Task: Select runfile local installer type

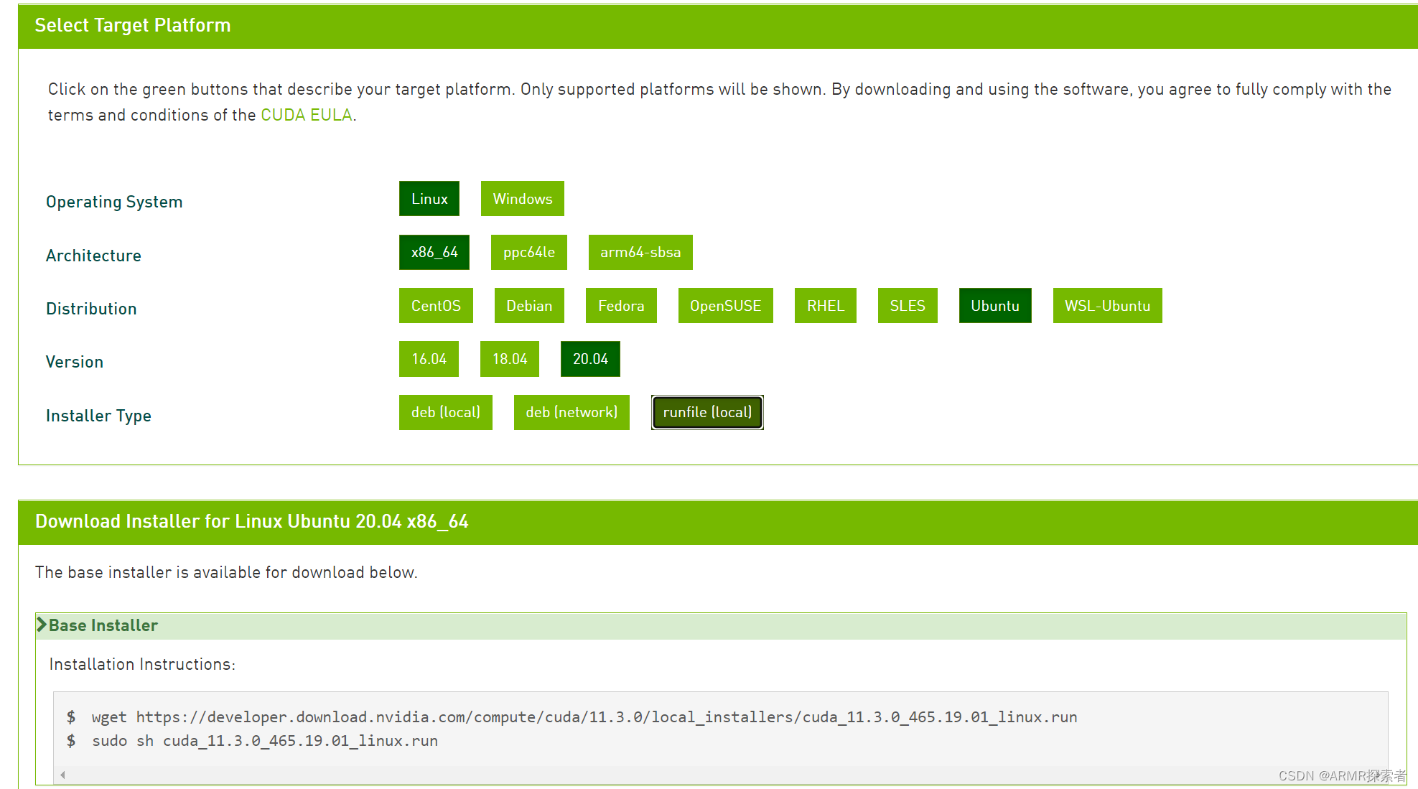Action: tap(707, 411)
